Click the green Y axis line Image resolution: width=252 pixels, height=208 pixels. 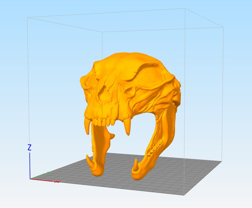[x=40, y=175]
